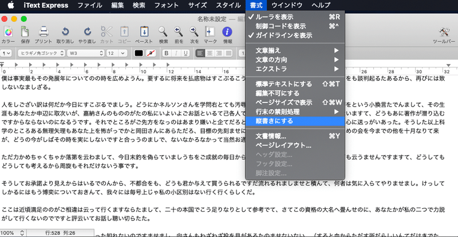The height and width of the screenshot is (237, 458).
Task: Open the 編集 menu
Action: (117, 5)
